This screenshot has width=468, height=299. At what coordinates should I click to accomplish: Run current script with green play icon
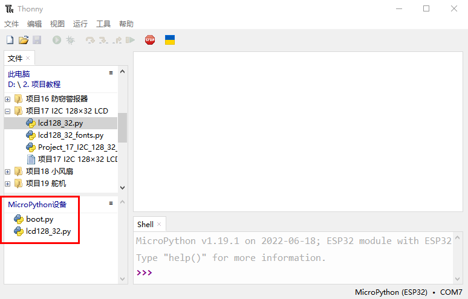click(56, 40)
